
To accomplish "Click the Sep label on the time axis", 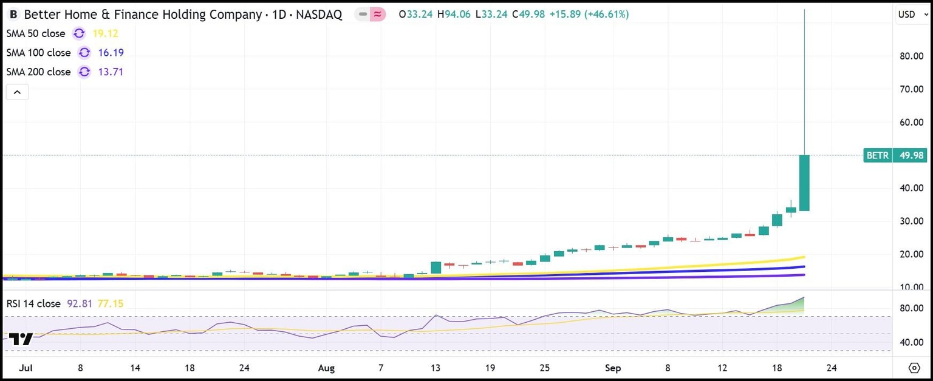I will point(613,368).
